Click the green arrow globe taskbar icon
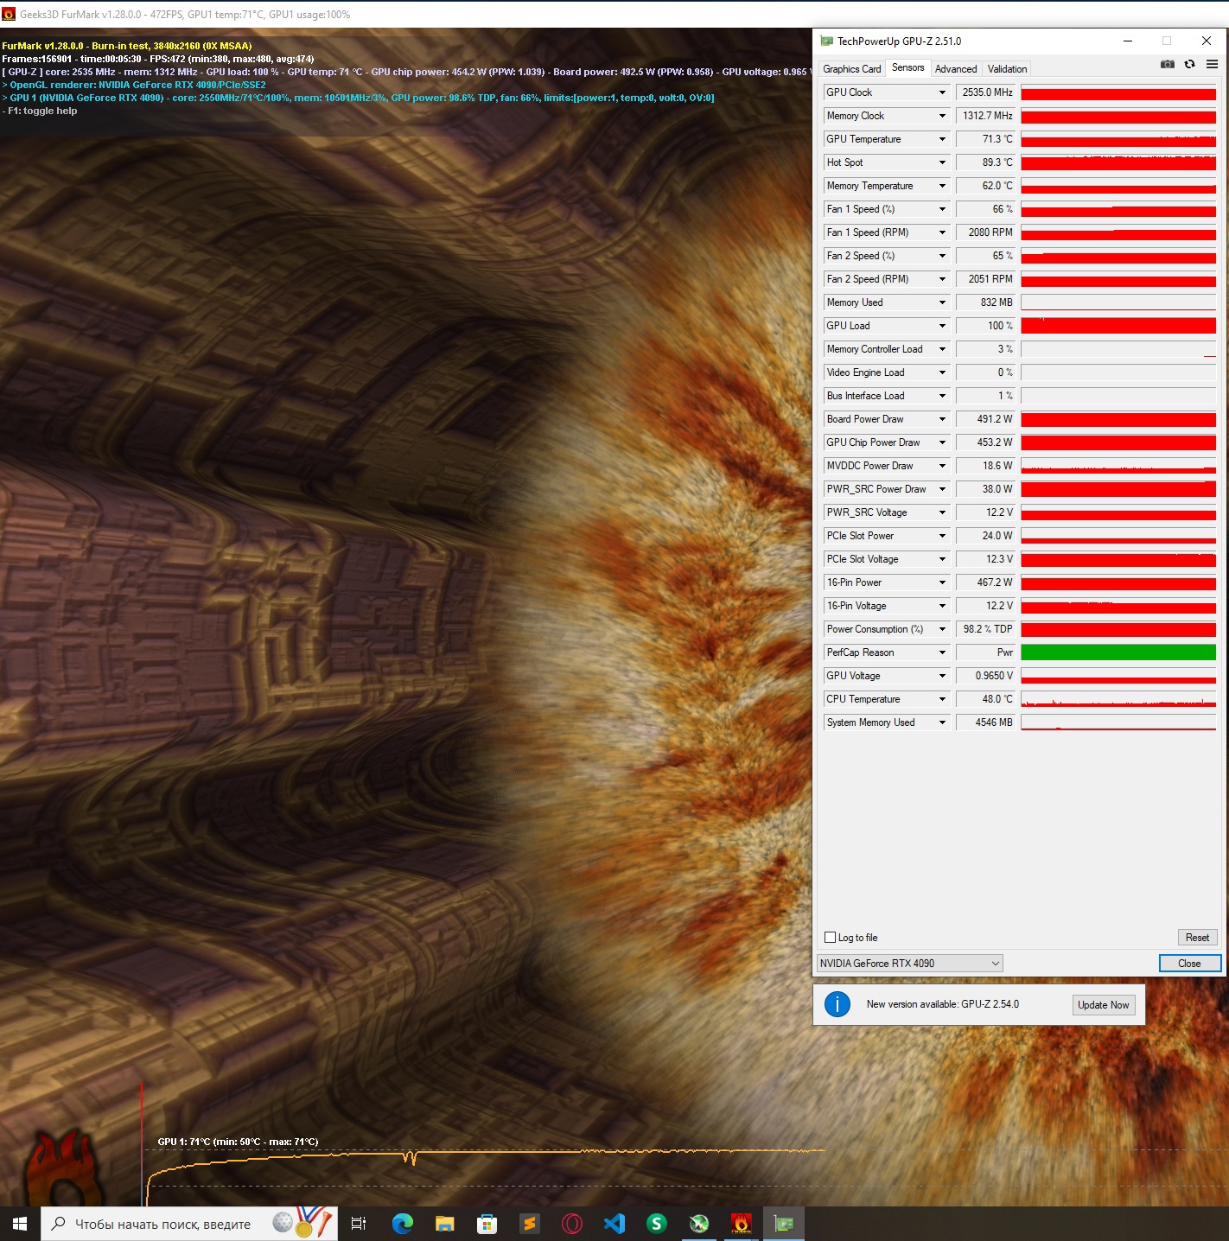Image resolution: width=1229 pixels, height=1241 pixels. point(699,1224)
